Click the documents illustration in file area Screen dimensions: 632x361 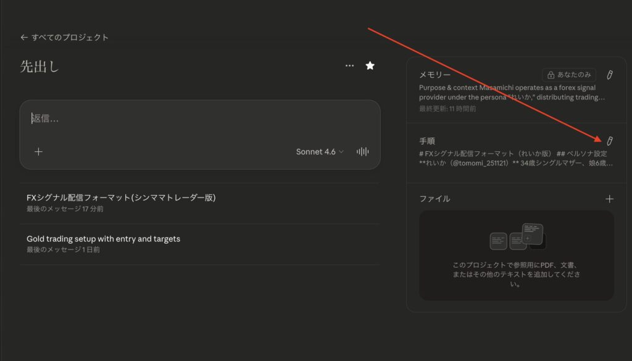[x=517, y=237]
